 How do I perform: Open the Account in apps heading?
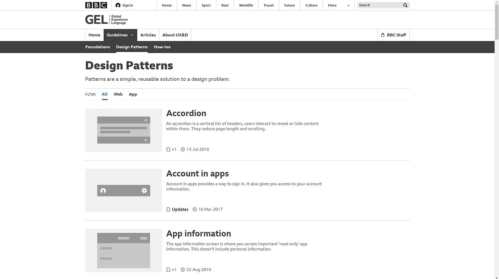click(x=198, y=173)
